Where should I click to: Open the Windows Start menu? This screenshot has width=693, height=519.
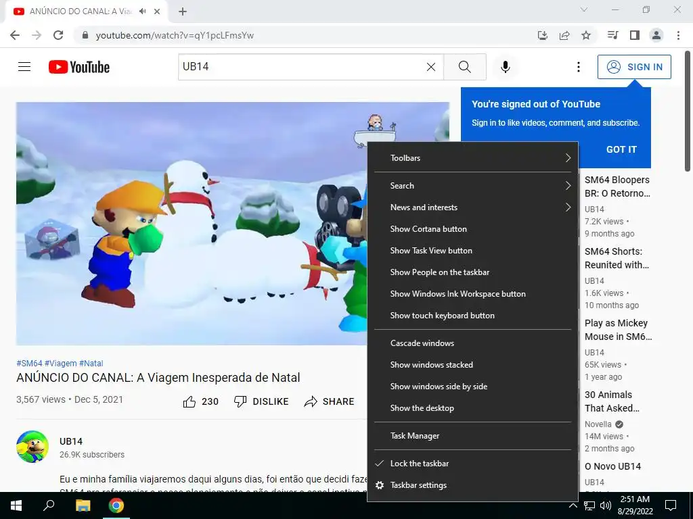(16, 505)
